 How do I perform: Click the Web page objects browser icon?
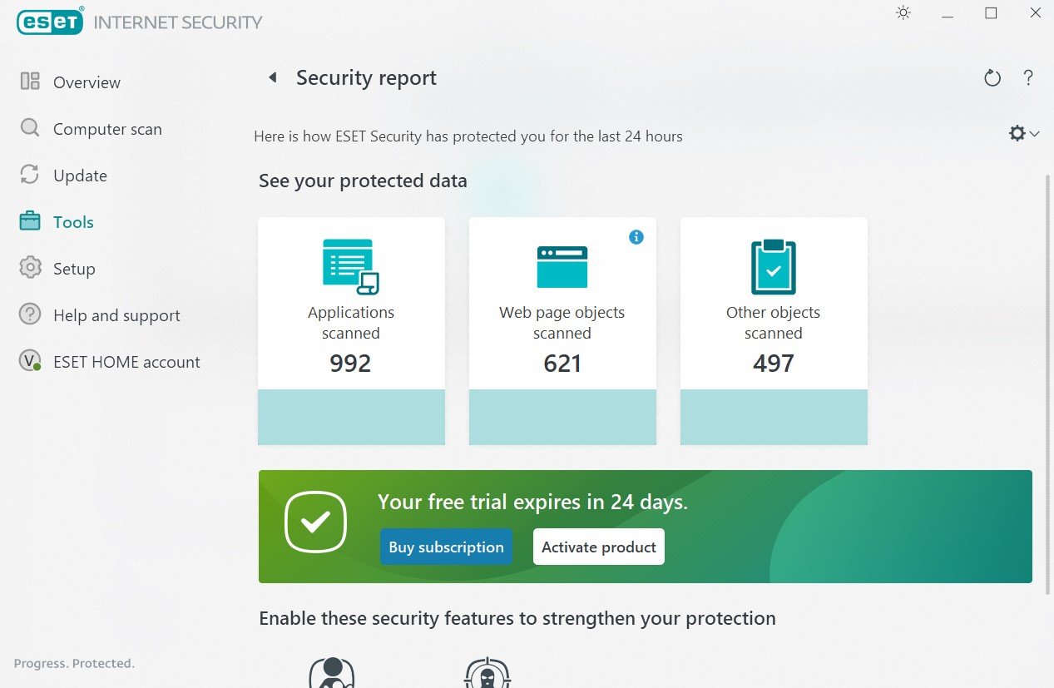click(562, 266)
